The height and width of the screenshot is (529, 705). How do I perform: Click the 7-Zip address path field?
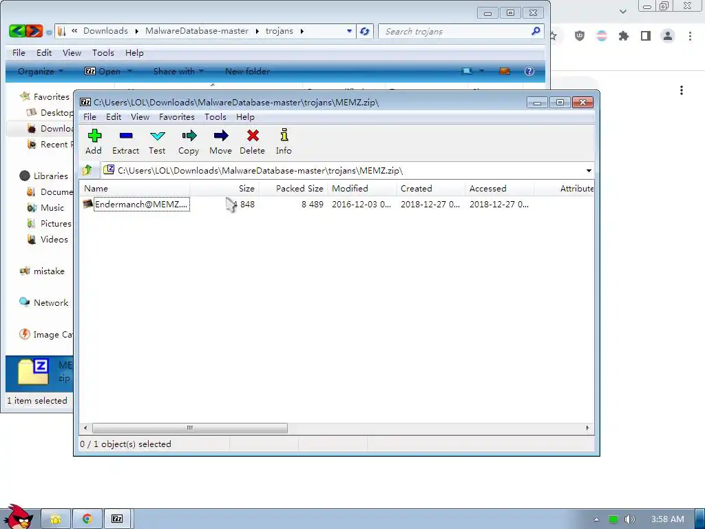pyautogui.click(x=343, y=171)
